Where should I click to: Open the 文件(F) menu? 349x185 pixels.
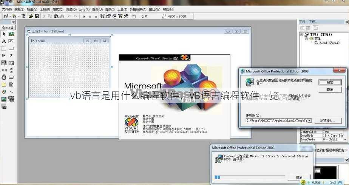coord(7,9)
